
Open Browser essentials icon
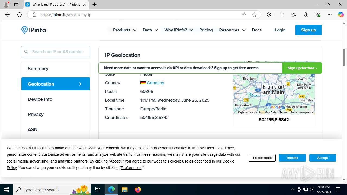coord(318,15)
